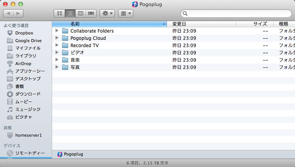Expand the Recorded TV disclosure triangle
Screen dimensions: 295x167
[x=57, y=45]
